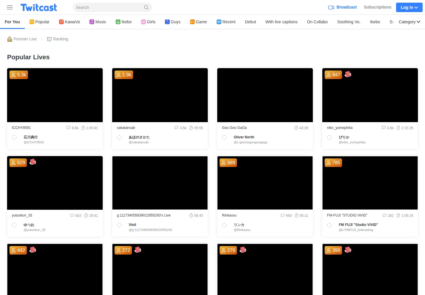Viewport: 425px width, 295px height.
Task: Click the 5.3k viewer count badge
Action: tap(19, 75)
